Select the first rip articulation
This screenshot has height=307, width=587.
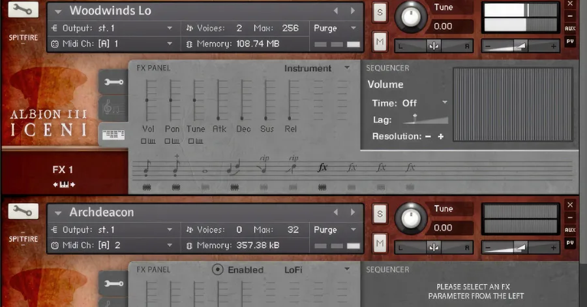pyautogui.click(x=264, y=165)
